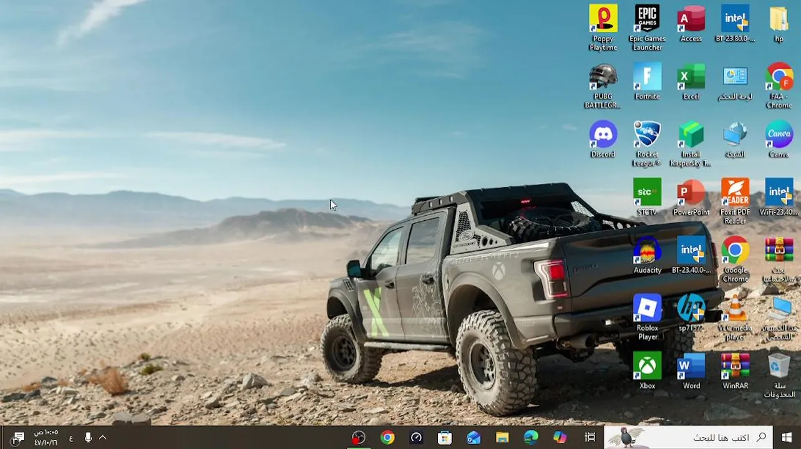Image resolution: width=801 pixels, height=449 pixels.
Task: Select the Network (الشبكة) desktop icon
Action: click(735, 140)
